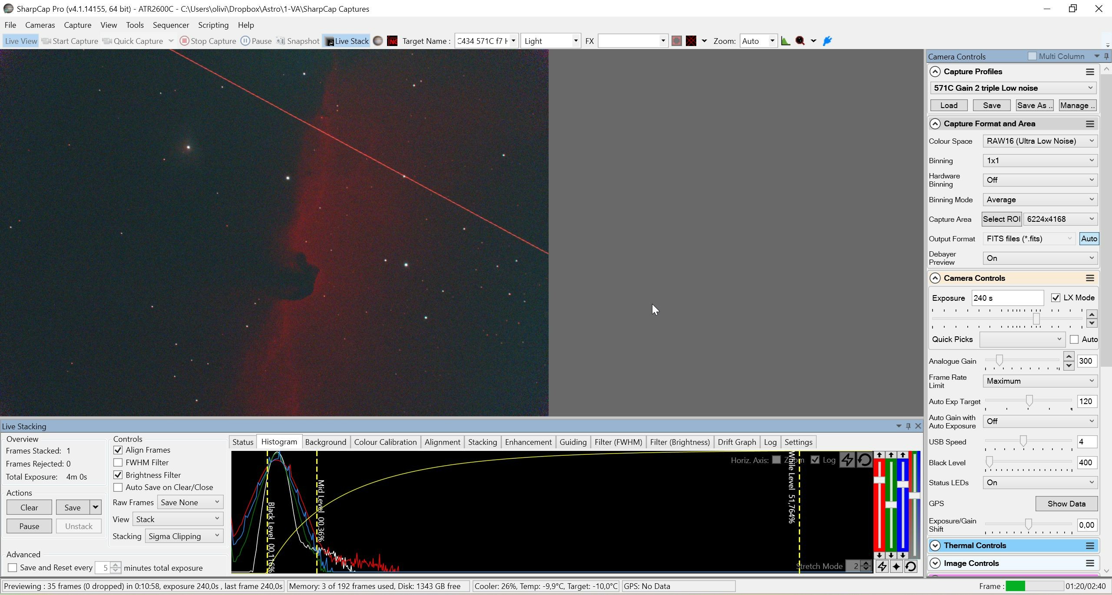Viewport: 1112px width, 595px height.
Task: Open the Sequencer menu
Action: click(171, 25)
